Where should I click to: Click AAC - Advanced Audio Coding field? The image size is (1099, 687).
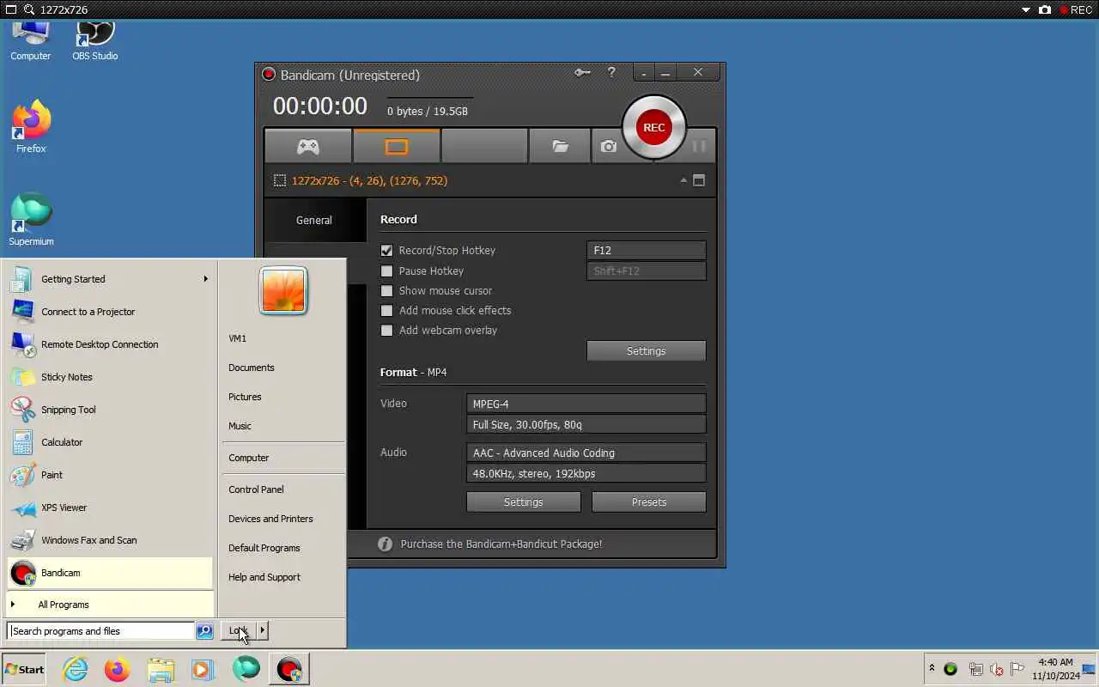[x=586, y=453]
